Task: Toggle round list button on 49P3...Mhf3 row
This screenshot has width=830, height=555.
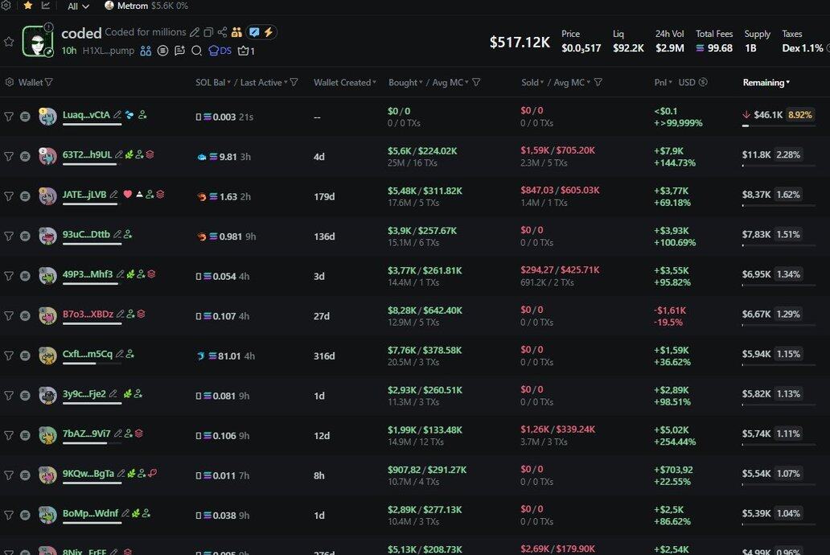Action: (x=25, y=276)
